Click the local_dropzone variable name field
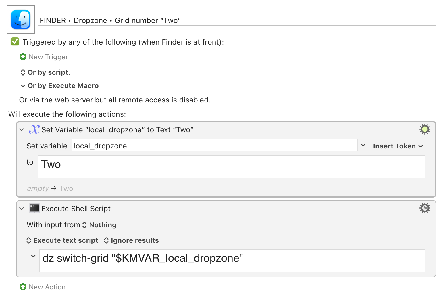The width and height of the screenshot is (443, 298). [x=214, y=146]
